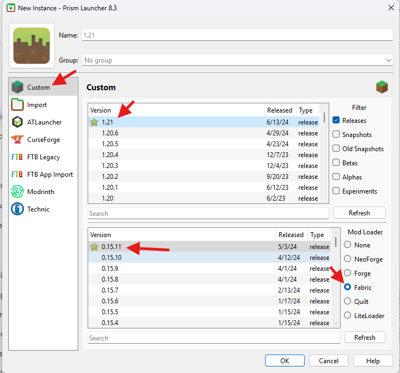Enable the Alphas filter

[336, 177]
